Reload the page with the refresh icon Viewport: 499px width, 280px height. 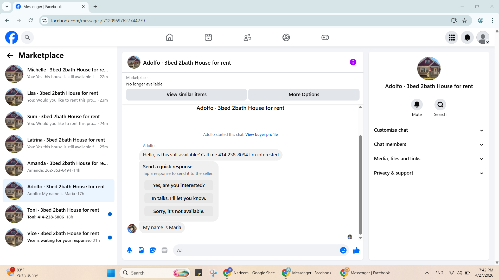click(31, 21)
